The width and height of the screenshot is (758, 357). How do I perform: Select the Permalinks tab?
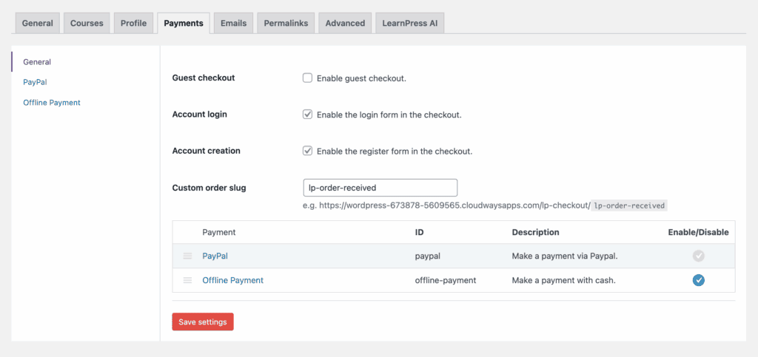coord(286,23)
